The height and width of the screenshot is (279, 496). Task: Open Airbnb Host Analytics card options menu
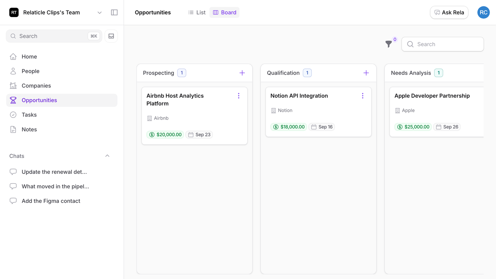coord(239,96)
